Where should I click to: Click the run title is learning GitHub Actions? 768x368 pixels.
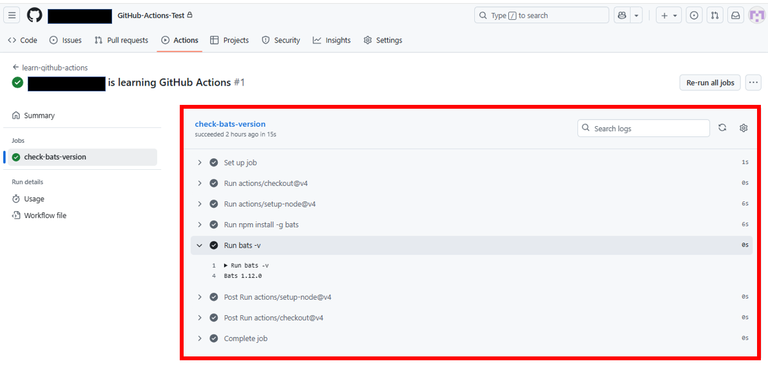coord(169,83)
